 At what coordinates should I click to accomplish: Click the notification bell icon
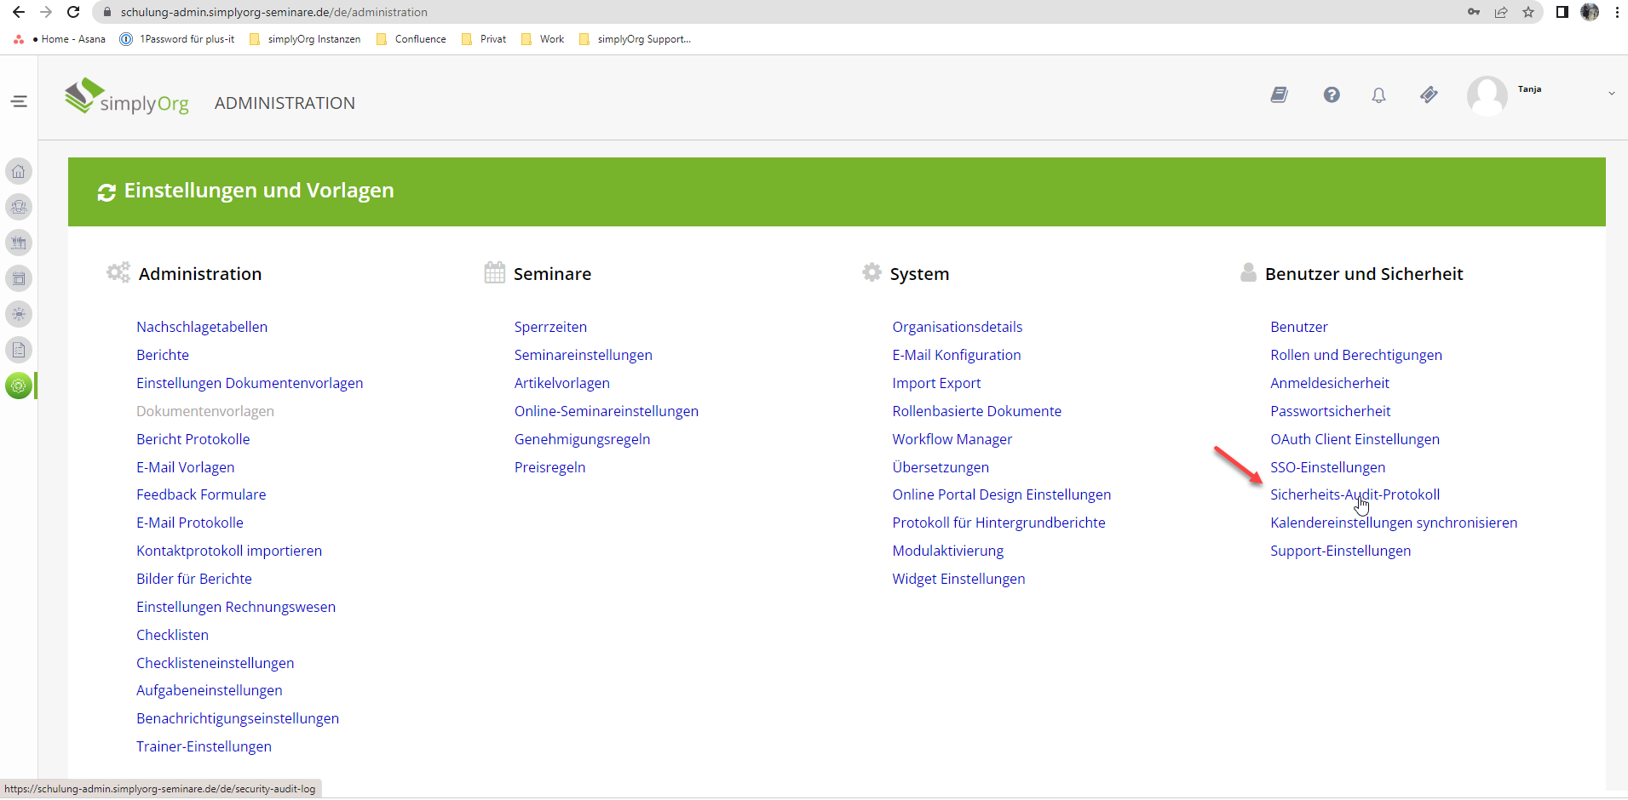click(x=1378, y=95)
